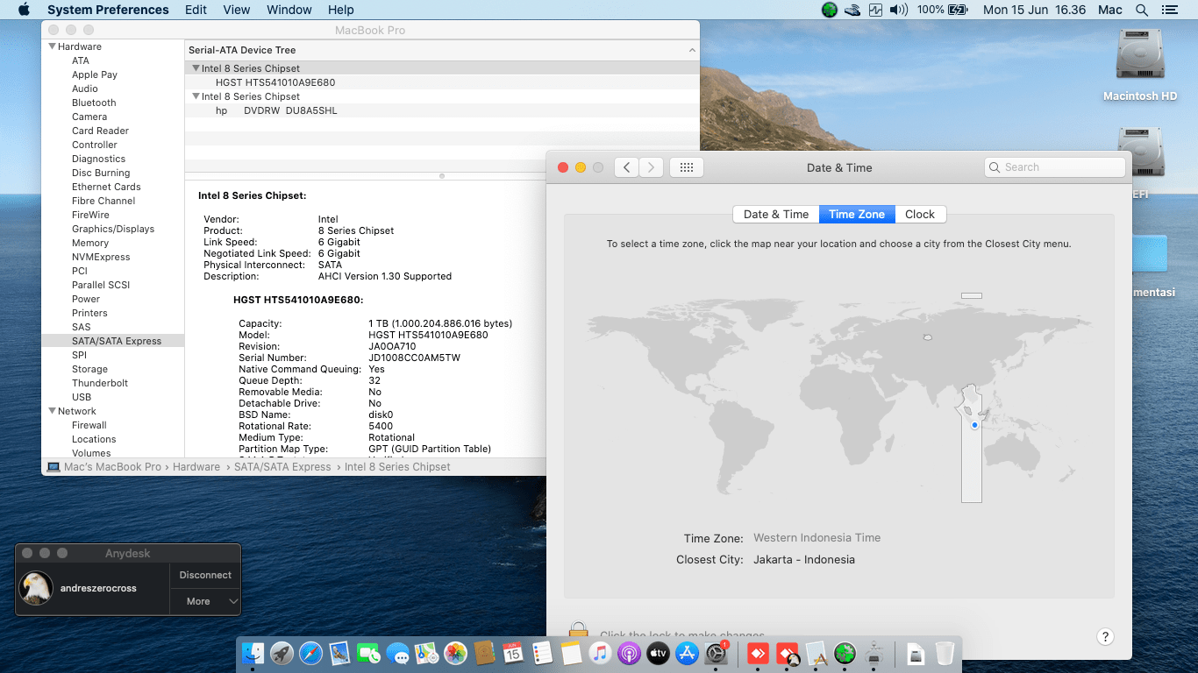1198x673 pixels.
Task: Open the Window menu
Action: pyautogui.click(x=289, y=10)
